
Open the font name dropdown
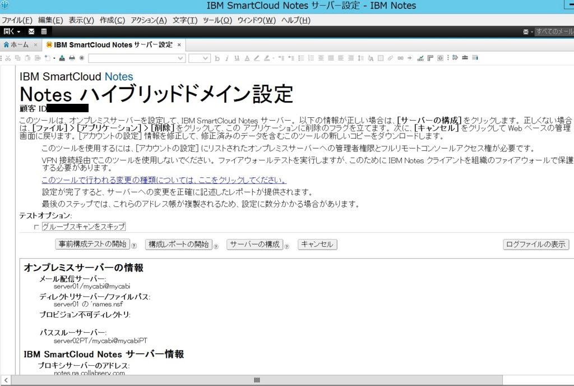[180, 58]
